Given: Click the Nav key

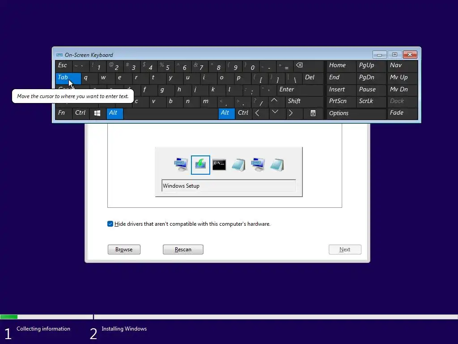Looking at the screenshot, I should pyautogui.click(x=403, y=66).
